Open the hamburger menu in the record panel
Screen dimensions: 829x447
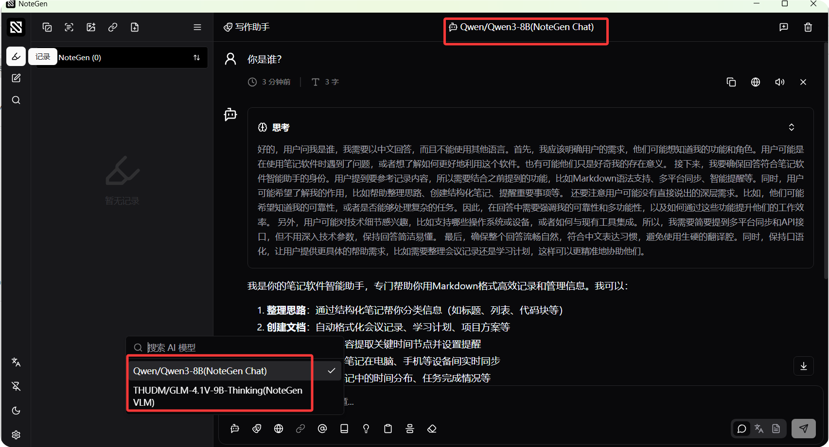197,27
